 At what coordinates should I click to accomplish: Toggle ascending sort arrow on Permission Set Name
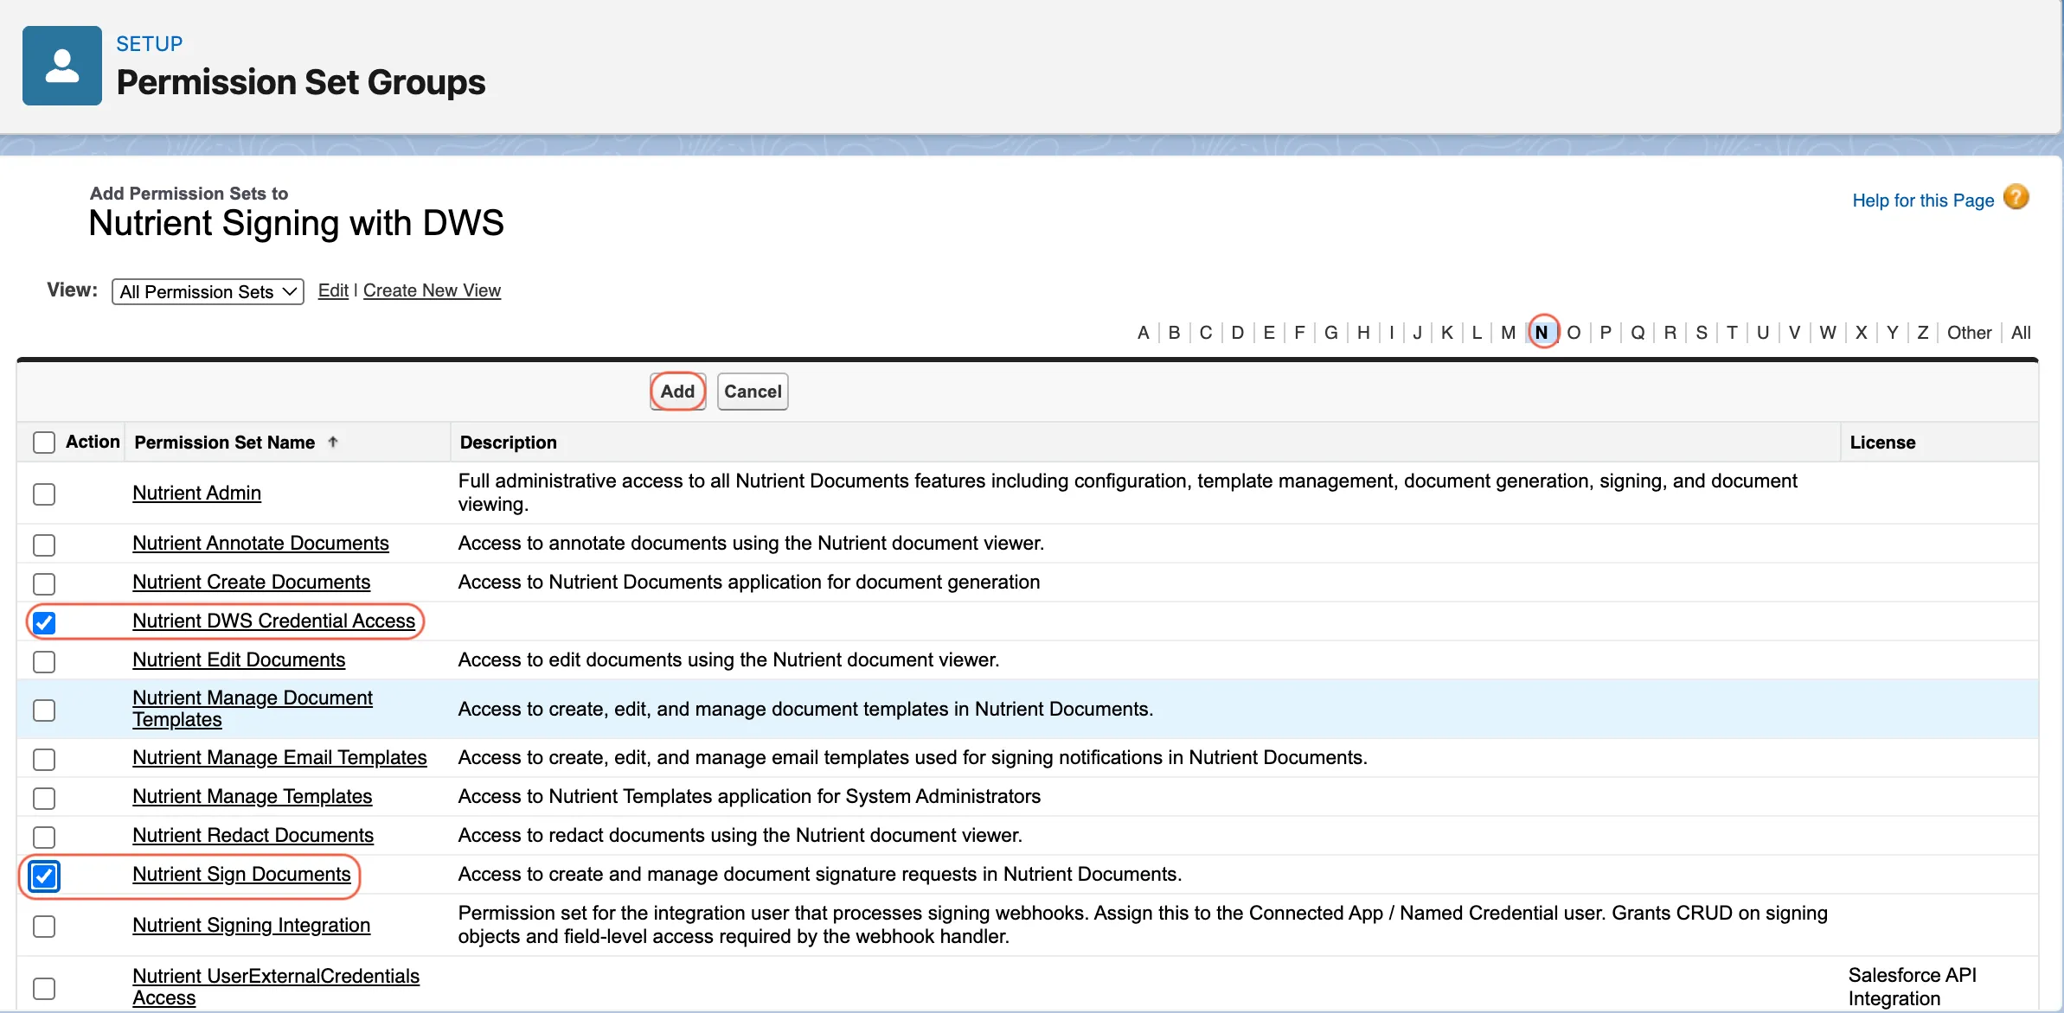pos(333,442)
